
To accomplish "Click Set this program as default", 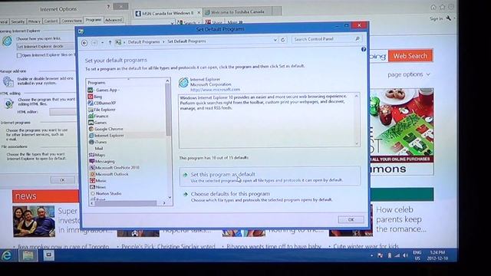I will [269, 177].
